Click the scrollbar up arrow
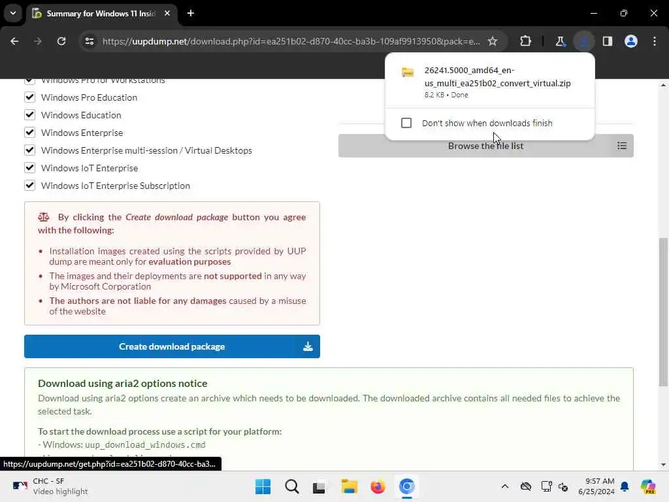669x502 pixels. click(x=663, y=85)
